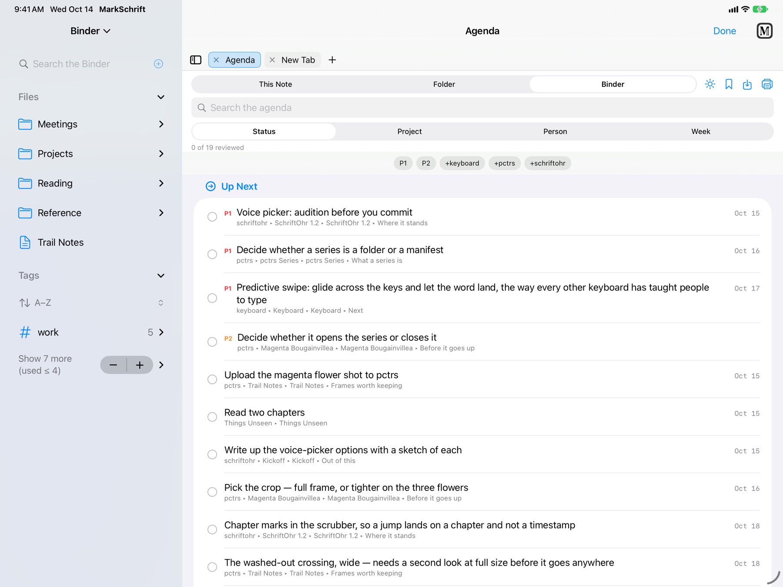Viewport: 783px width, 587px height.
Task: Switch scope to Folder
Action: [x=444, y=84]
